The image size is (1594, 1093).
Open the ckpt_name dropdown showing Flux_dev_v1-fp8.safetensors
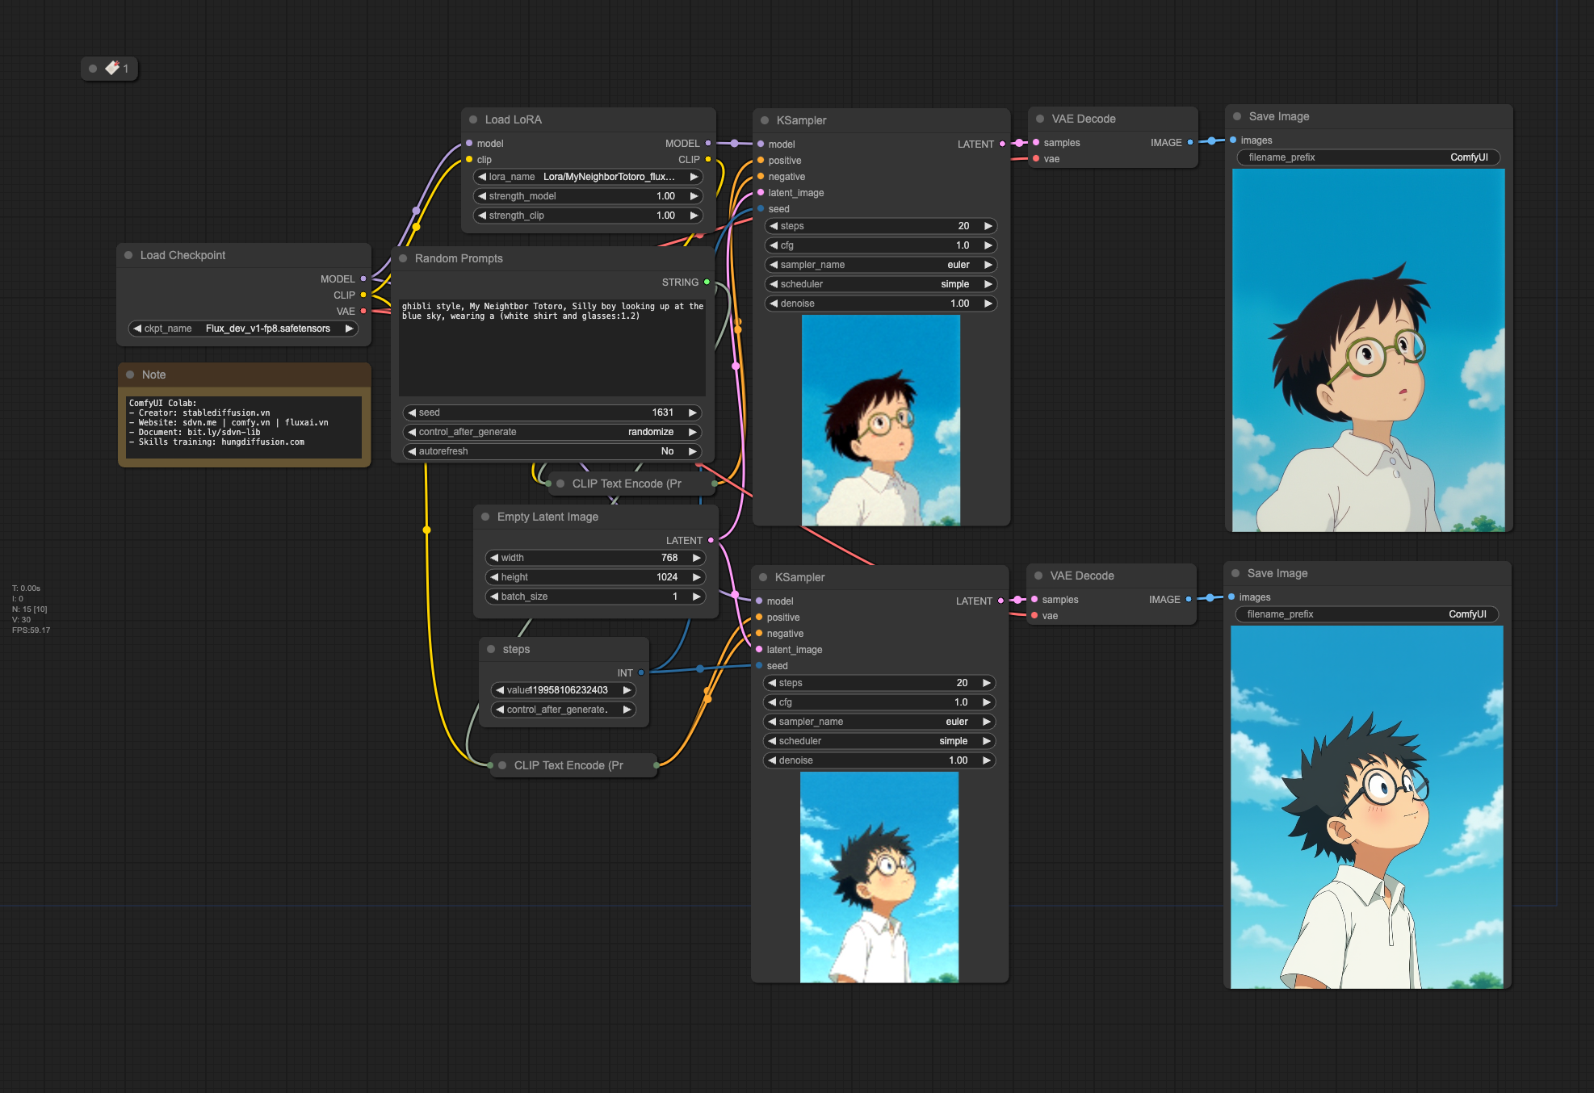(244, 329)
